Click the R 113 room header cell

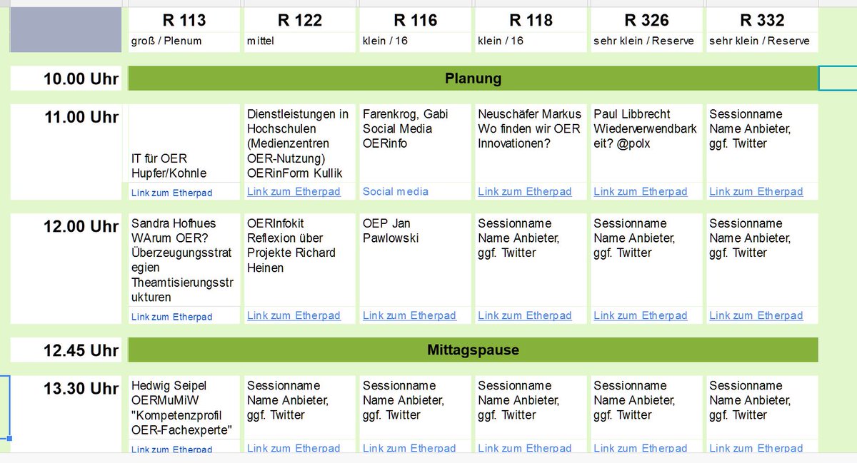click(184, 21)
